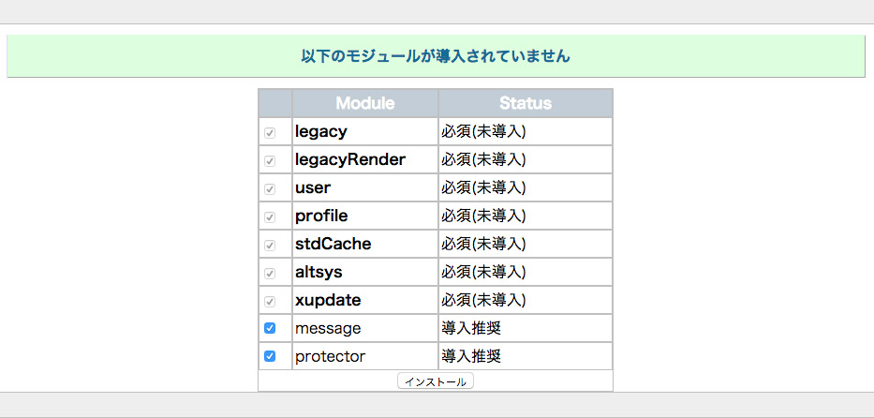874x418 pixels.
Task: Toggle the xupdate module checkbox
Action: [x=270, y=301]
